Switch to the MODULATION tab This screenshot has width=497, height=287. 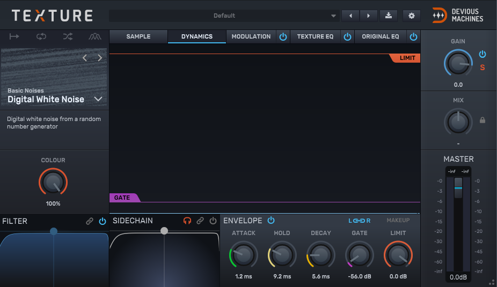click(x=251, y=36)
